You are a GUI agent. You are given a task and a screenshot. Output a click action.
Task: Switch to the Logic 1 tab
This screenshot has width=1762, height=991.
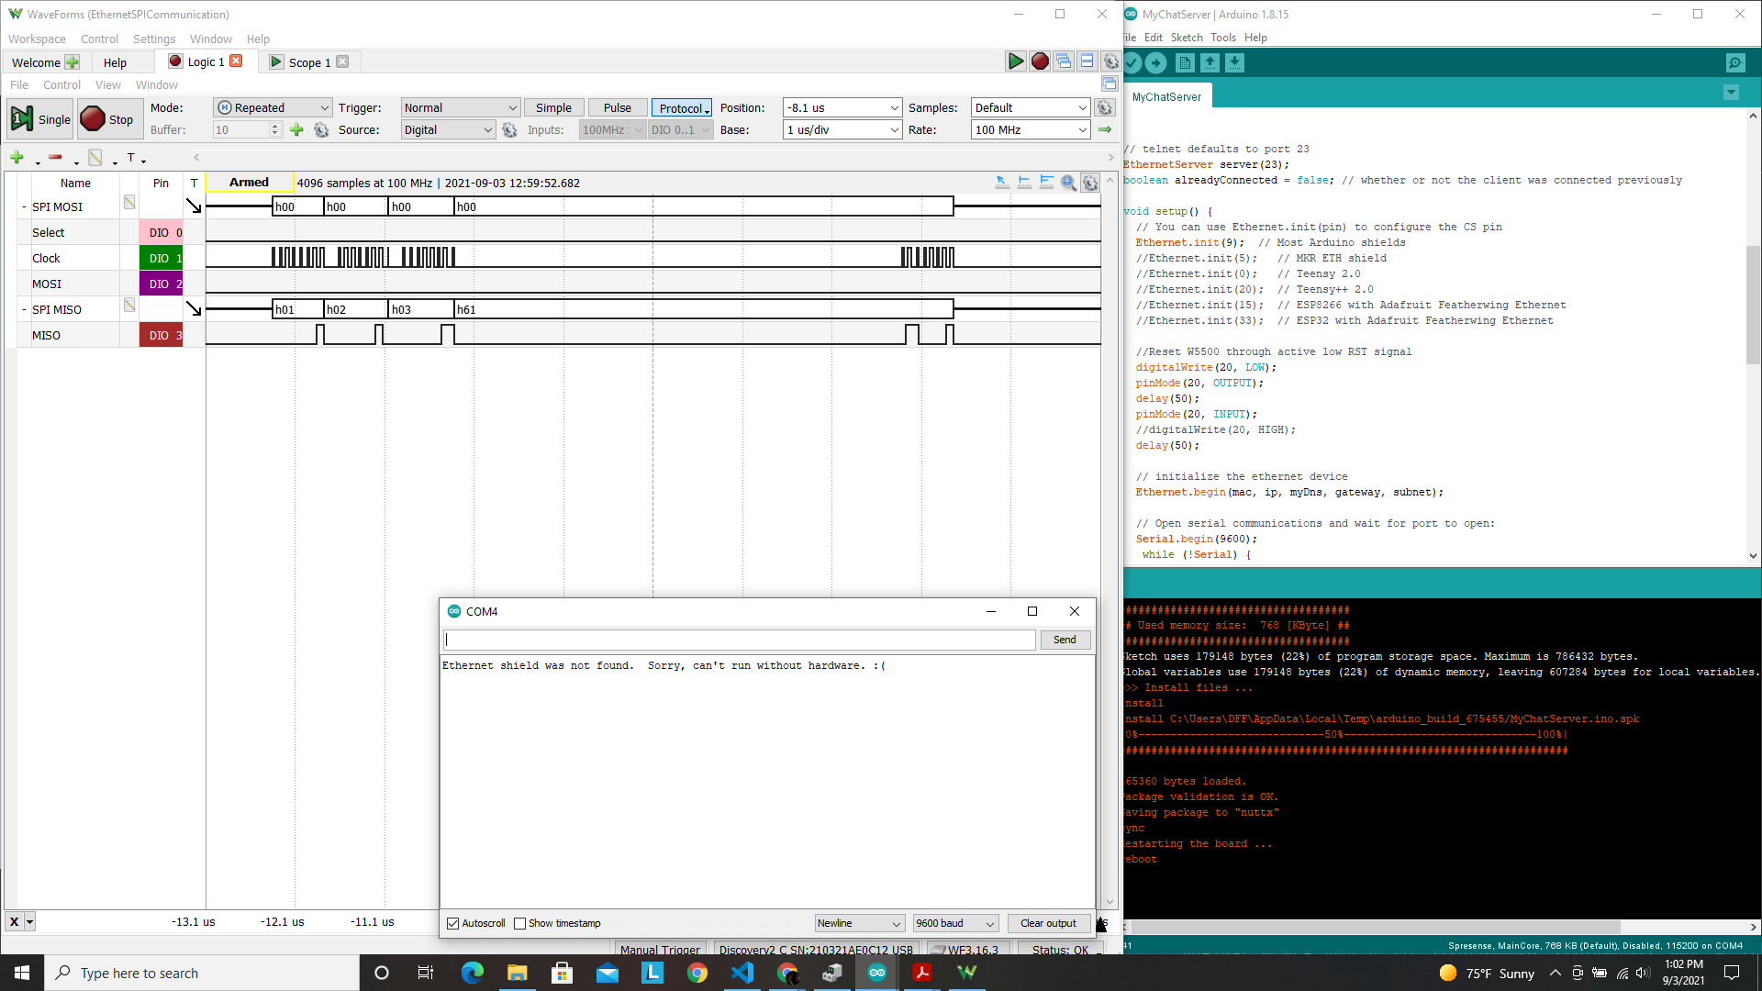(206, 61)
